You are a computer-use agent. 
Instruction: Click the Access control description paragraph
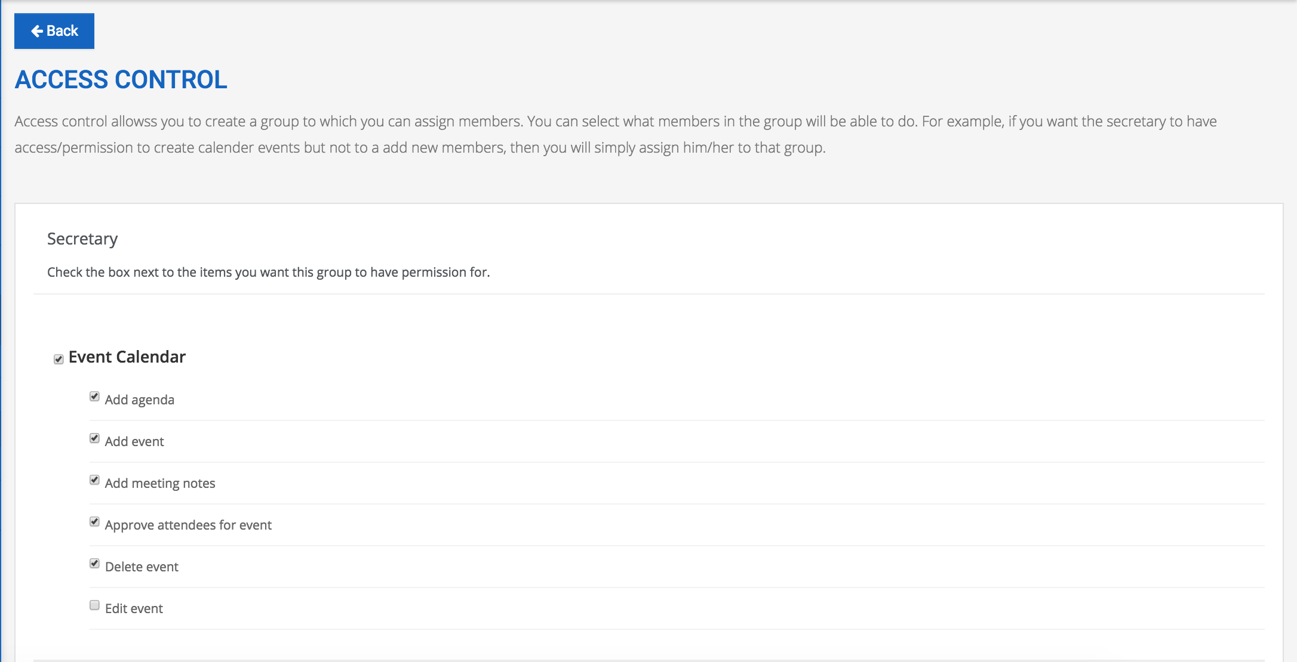tap(616, 135)
